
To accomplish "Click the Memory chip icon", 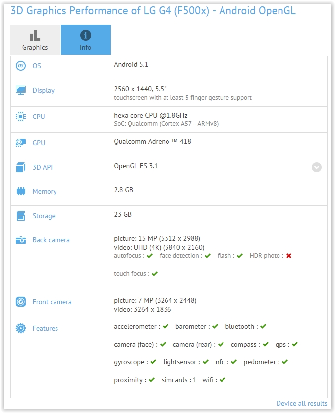I will point(21,191).
